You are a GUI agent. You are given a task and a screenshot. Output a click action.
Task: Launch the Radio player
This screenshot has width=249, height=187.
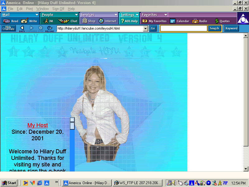tap(200, 21)
